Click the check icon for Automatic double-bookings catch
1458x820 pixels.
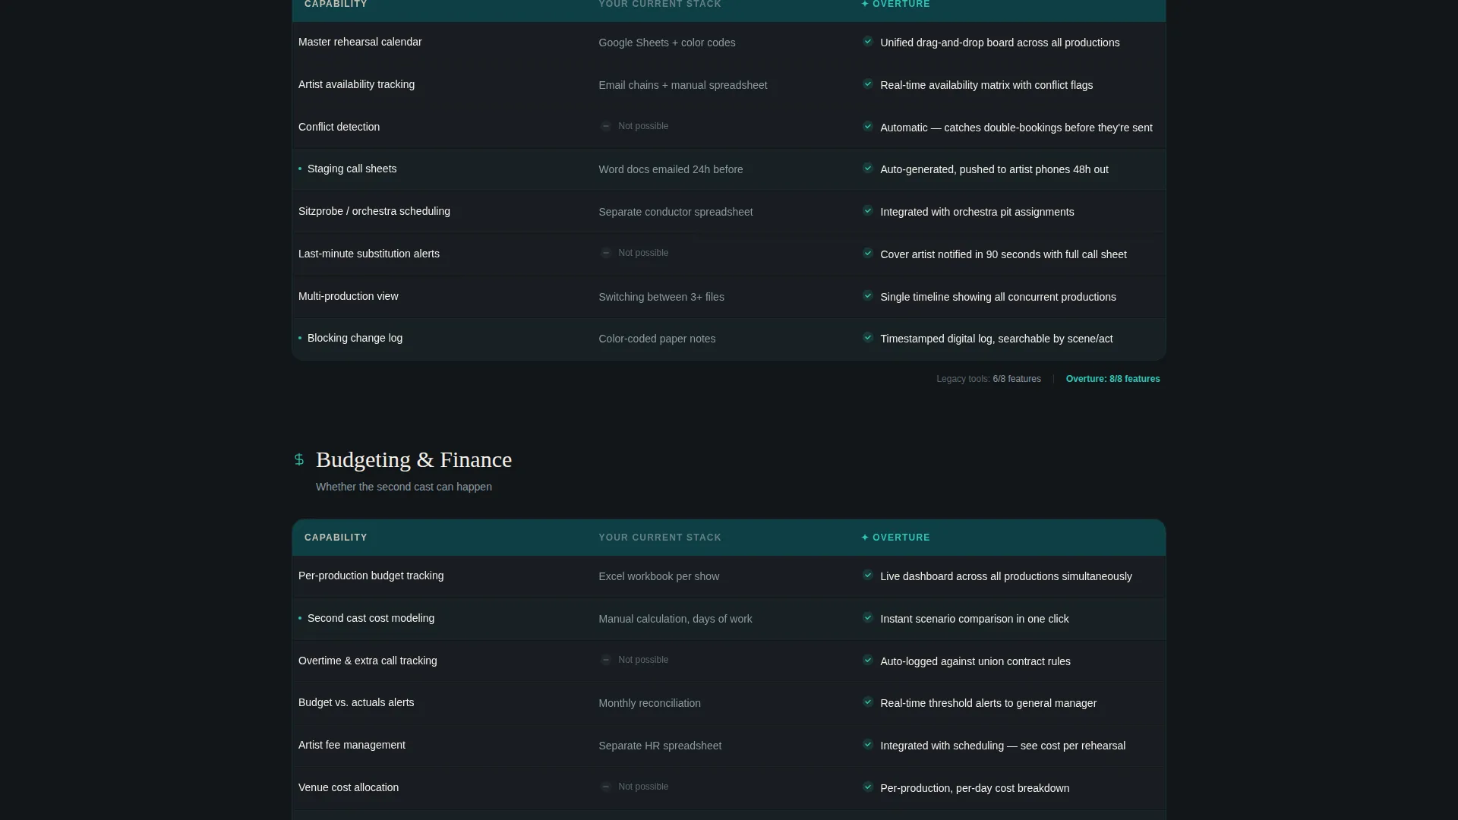pyautogui.click(x=867, y=127)
